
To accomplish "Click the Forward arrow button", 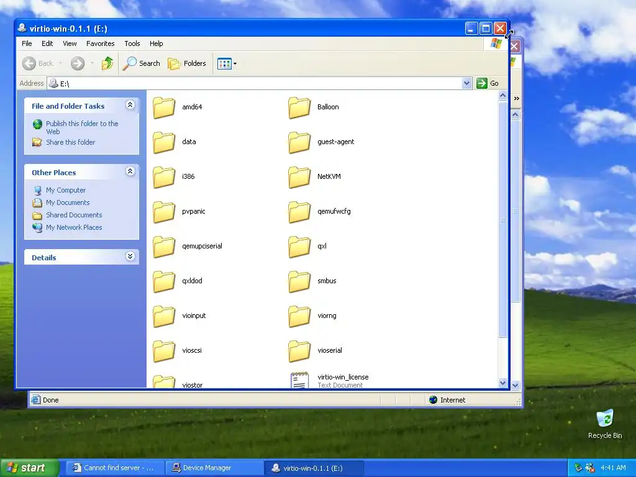I will point(78,63).
